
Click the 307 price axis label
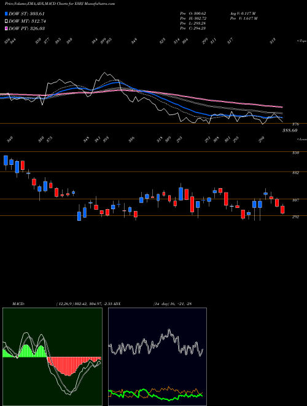click(x=295, y=200)
